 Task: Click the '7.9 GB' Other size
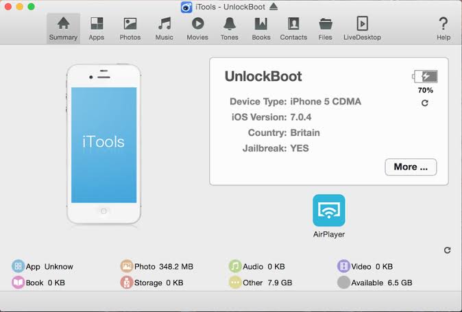pyautogui.click(x=280, y=283)
